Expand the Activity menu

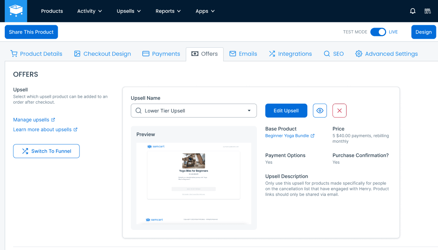click(x=89, y=11)
